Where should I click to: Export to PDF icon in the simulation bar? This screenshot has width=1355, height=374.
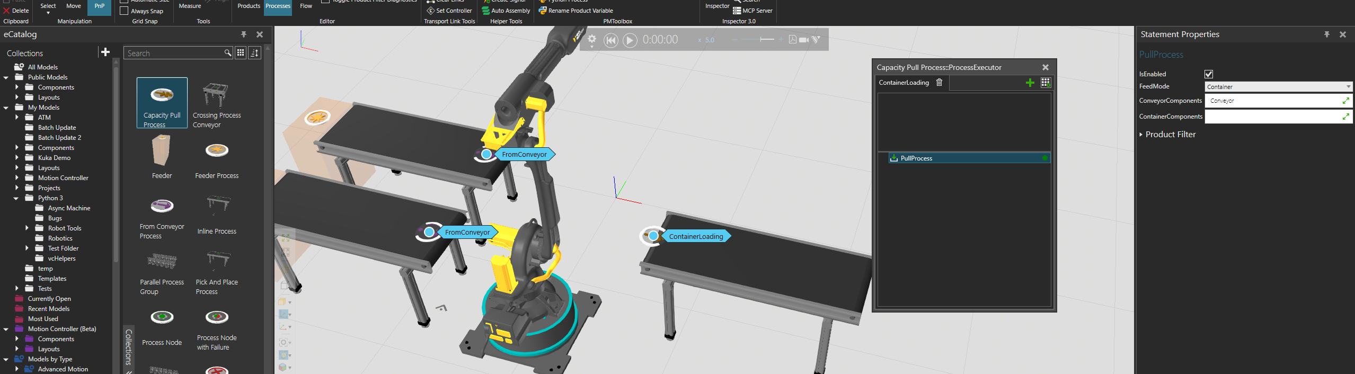792,40
